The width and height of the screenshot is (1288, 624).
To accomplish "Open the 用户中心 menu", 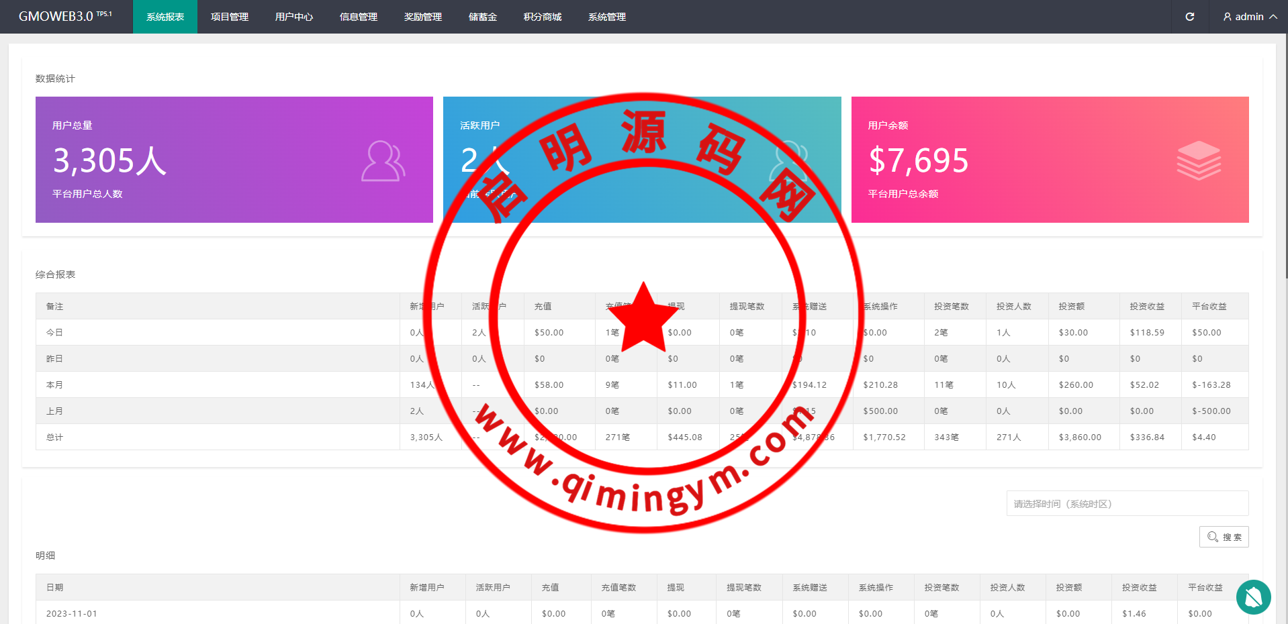I will (x=294, y=17).
